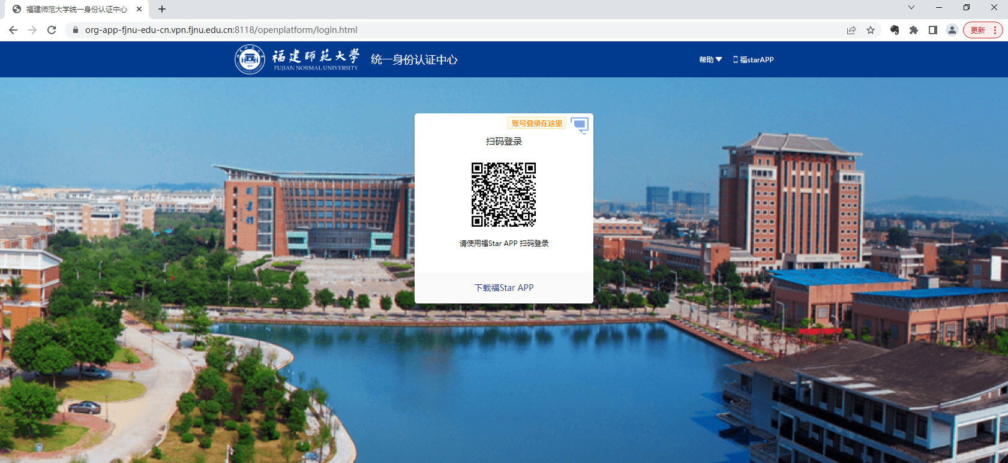Bookmark this page with the star icon

[x=871, y=30]
